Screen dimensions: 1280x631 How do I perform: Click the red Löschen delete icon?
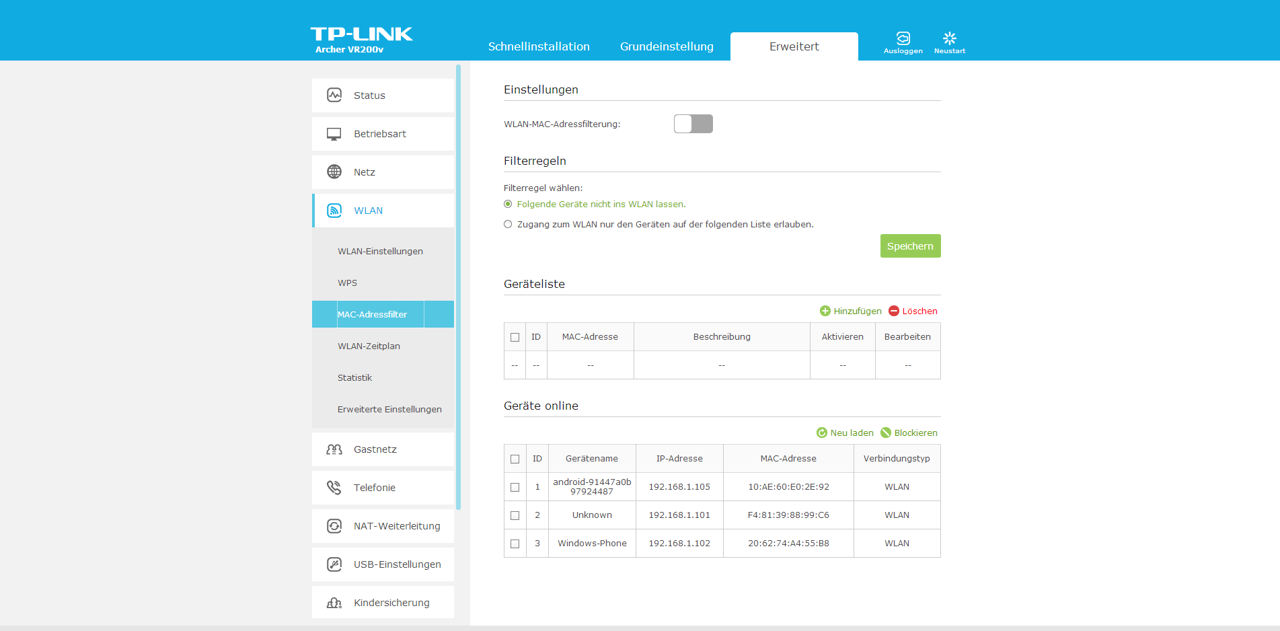coord(894,311)
